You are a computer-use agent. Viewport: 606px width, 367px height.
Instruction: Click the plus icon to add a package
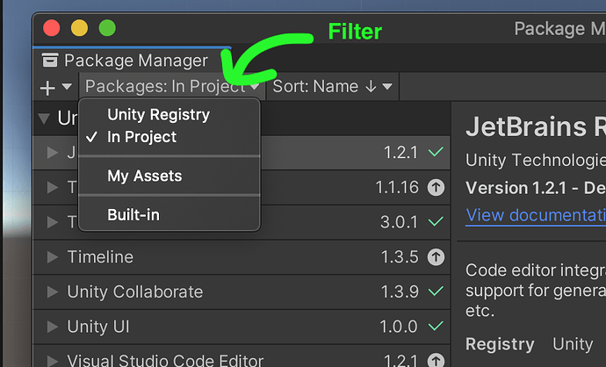pos(46,87)
